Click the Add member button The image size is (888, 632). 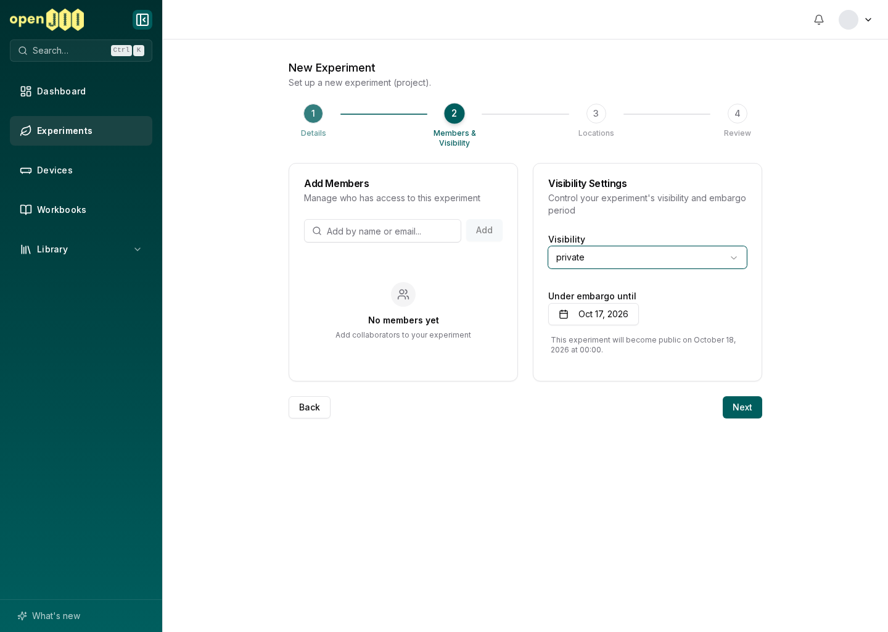coord(484,230)
